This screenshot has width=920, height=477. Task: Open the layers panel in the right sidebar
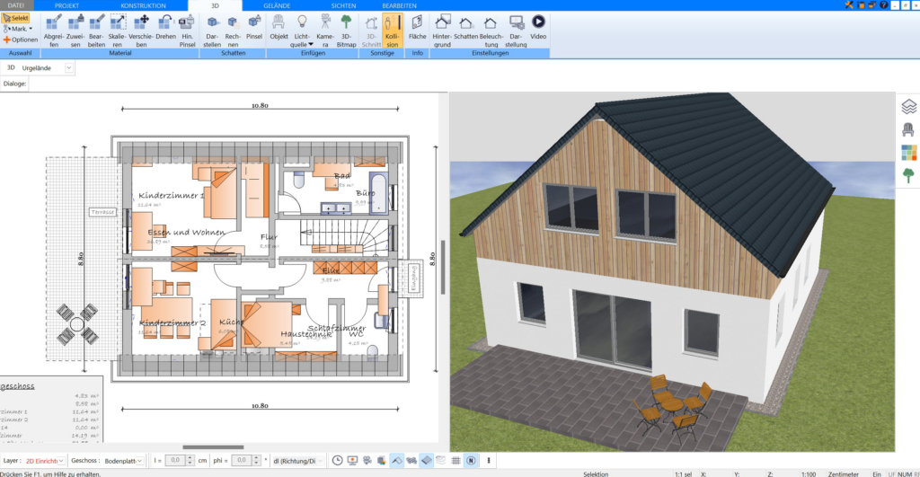909,106
